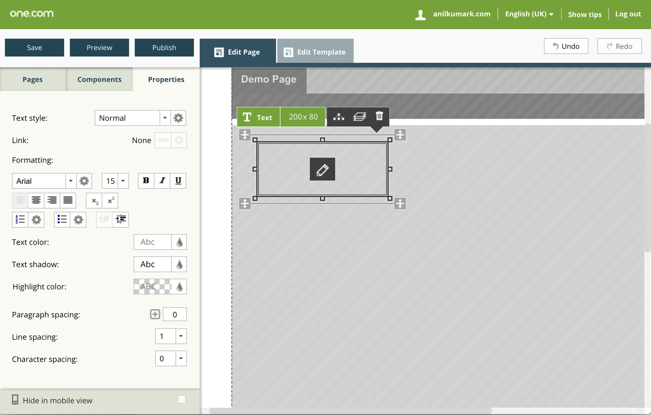The image size is (651, 415).
Task: Click the one.com logo
Action: [32, 14]
